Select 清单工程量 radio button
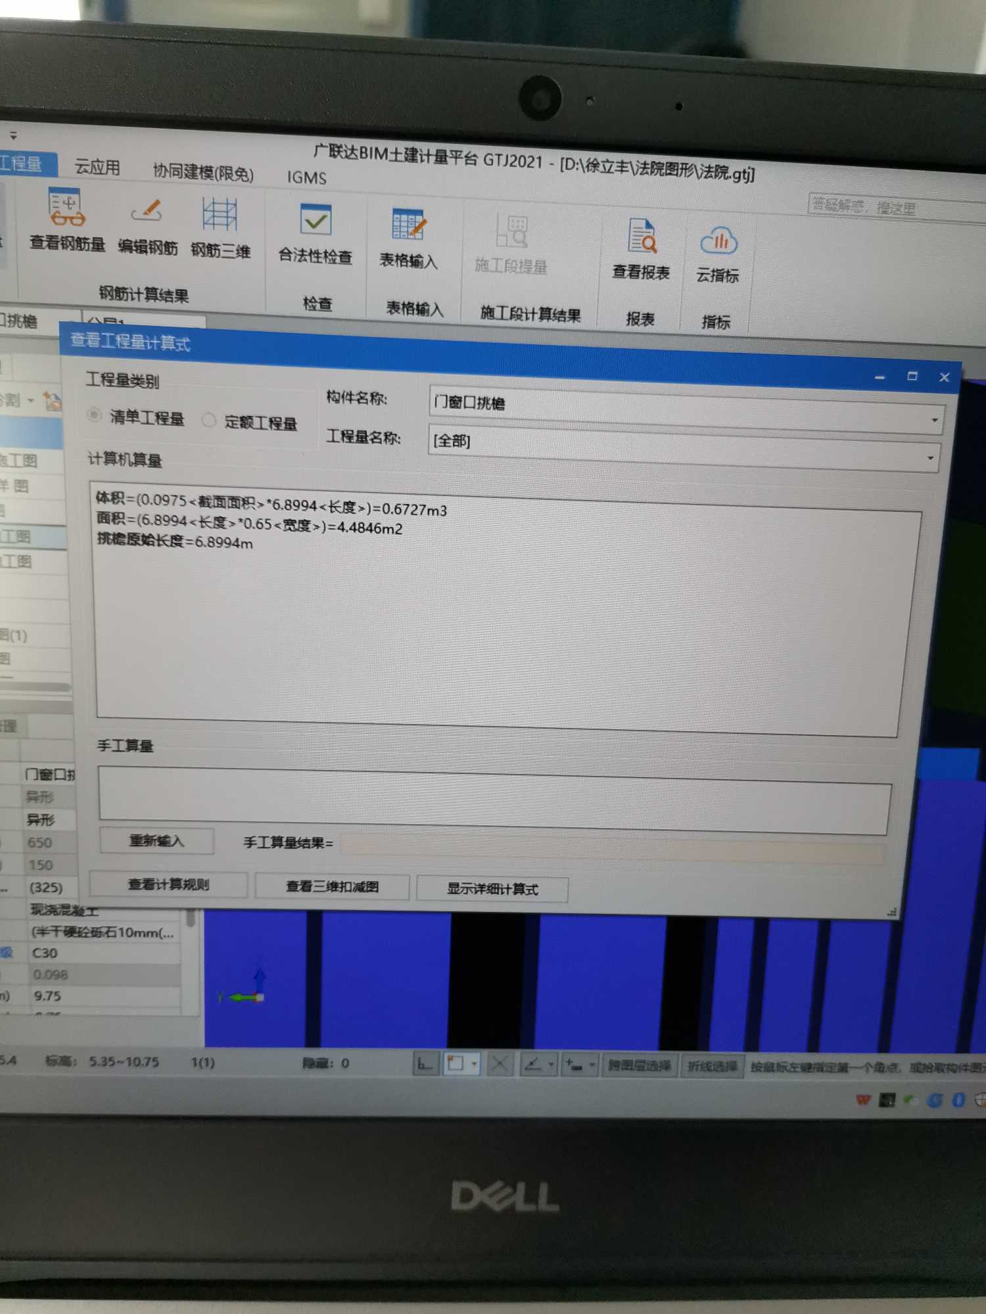Screen dimensions: 986x1314 94,415
